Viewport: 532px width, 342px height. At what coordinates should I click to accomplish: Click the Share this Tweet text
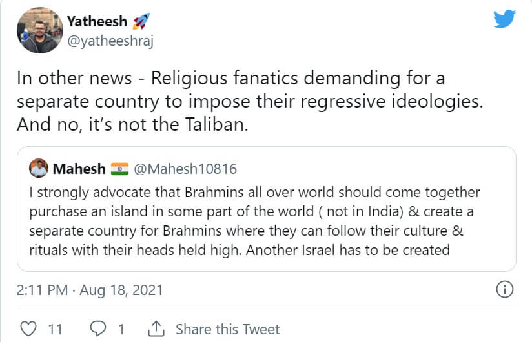click(227, 329)
